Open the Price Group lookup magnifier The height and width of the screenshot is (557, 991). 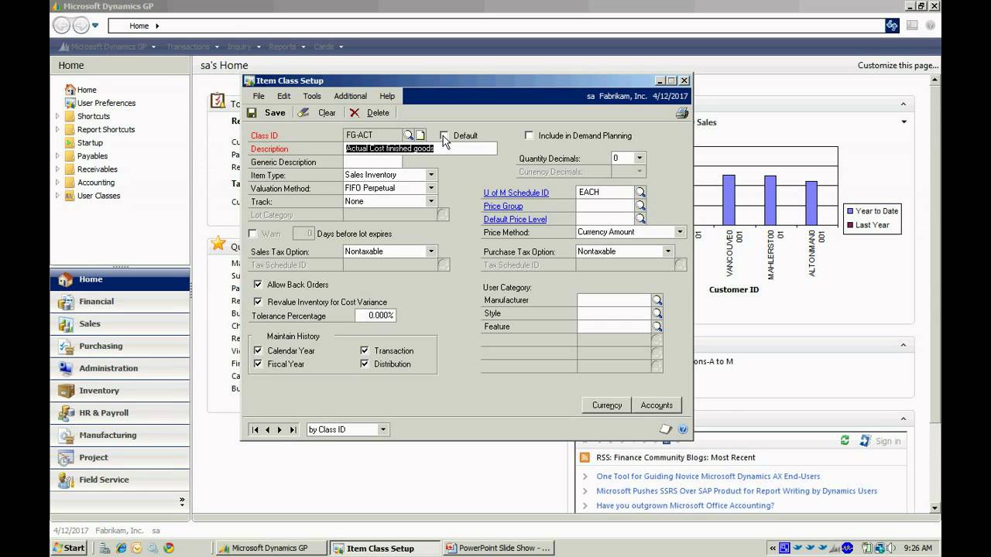point(640,206)
